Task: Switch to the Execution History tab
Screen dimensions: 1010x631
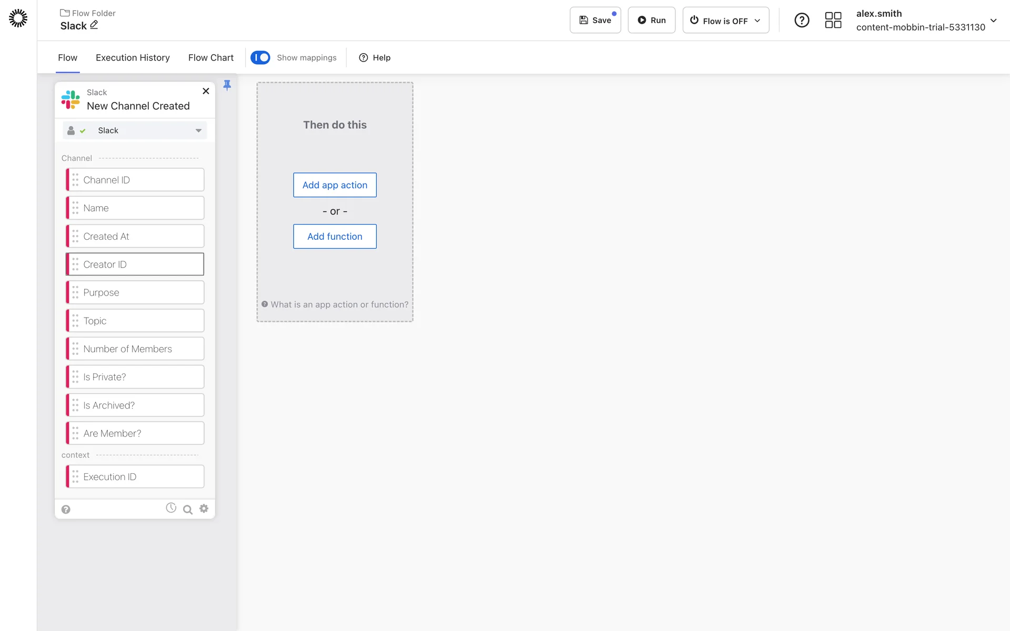Action: coord(133,58)
